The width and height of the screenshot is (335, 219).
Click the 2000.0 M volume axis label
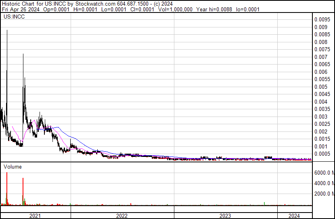[325, 194]
